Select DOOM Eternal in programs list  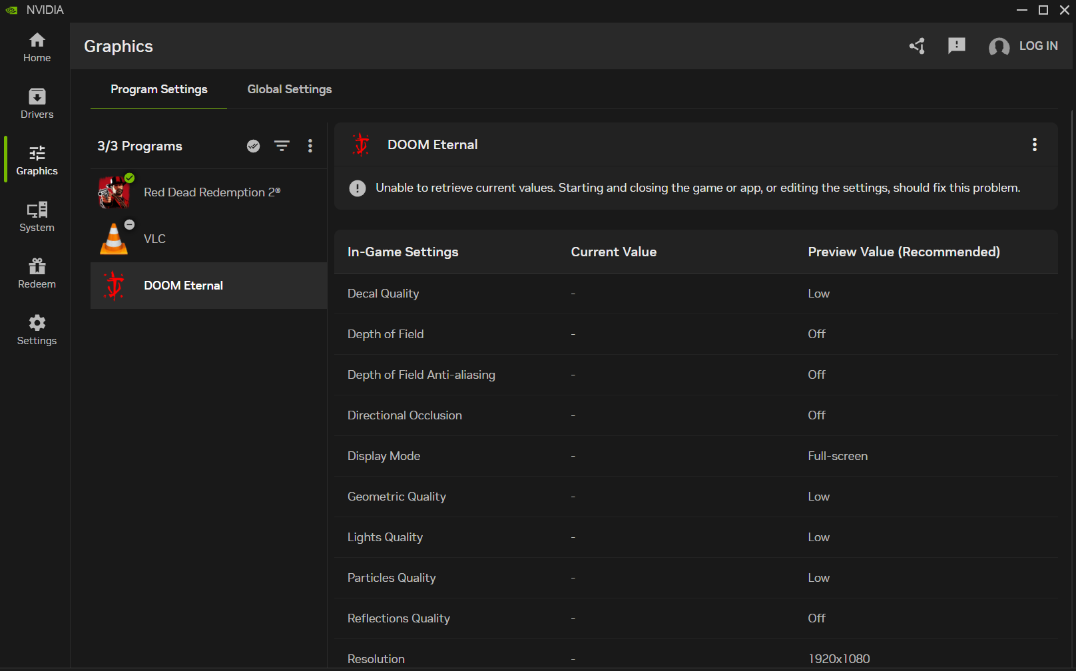(208, 286)
